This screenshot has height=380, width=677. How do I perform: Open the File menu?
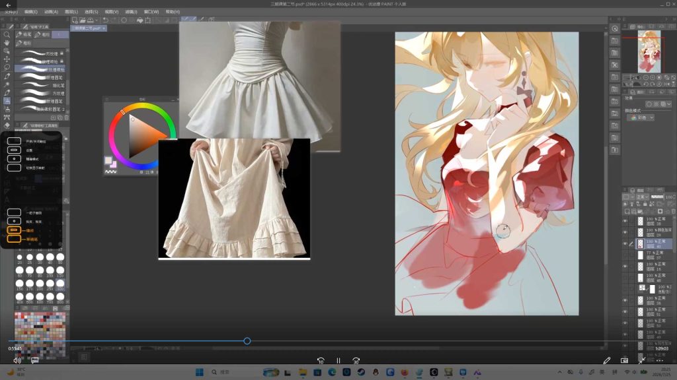coord(10,12)
